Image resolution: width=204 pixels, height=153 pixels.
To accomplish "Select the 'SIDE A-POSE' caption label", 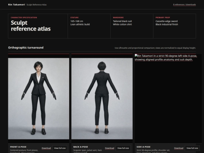I will coord(144,147).
